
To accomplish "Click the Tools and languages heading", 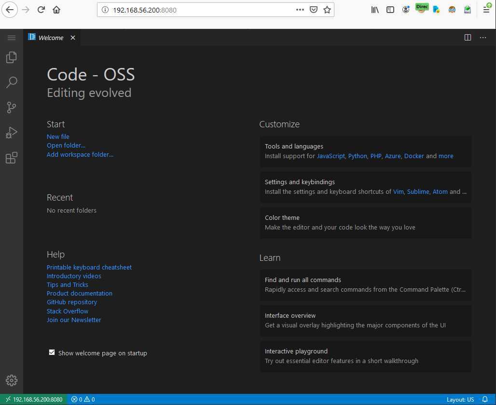I will [294, 147].
